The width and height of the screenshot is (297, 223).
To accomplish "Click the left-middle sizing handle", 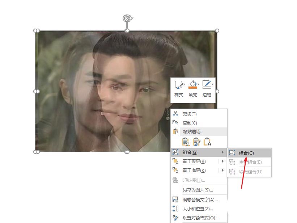I will (37, 91).
